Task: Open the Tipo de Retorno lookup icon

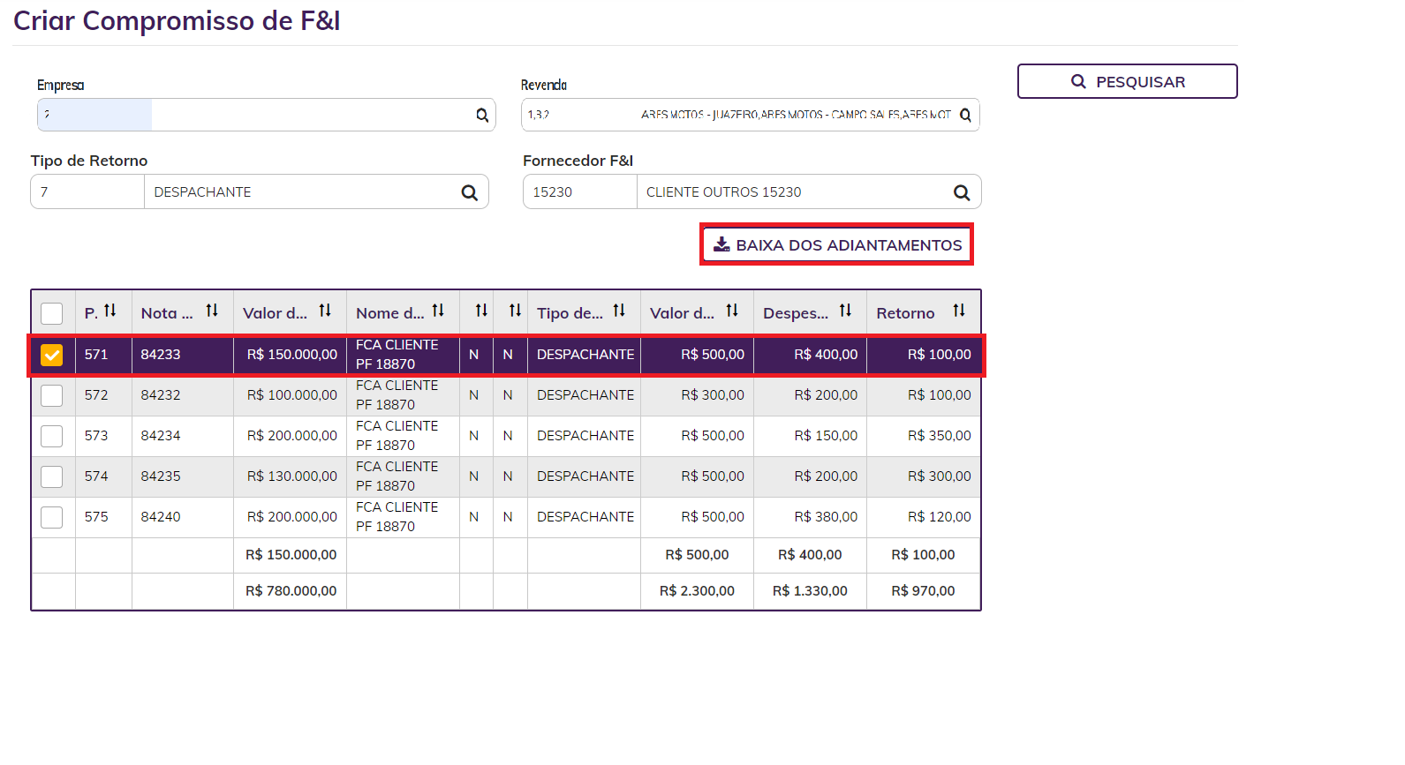Action: pyautogui.click(x=470, y=192)
